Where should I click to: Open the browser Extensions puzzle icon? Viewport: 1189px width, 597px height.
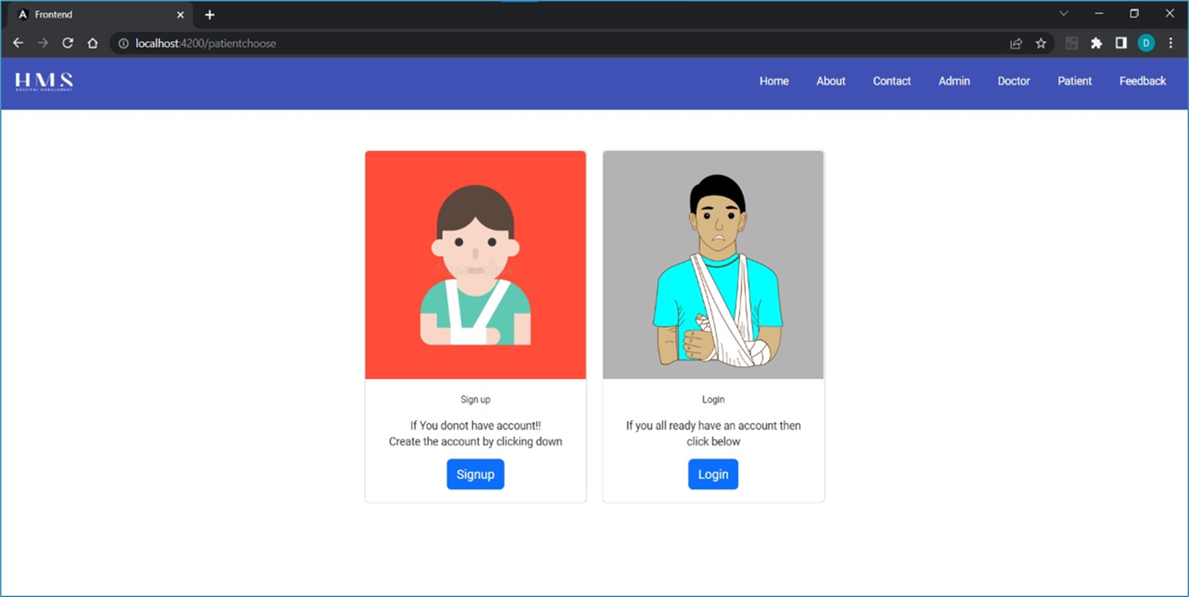click(x=1097, y=43)
